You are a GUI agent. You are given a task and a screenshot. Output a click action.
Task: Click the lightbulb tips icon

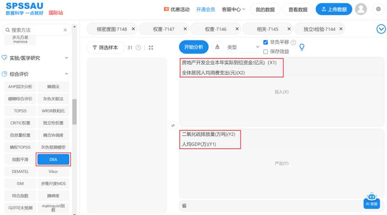pyautogui.click(x=302, y=47)
